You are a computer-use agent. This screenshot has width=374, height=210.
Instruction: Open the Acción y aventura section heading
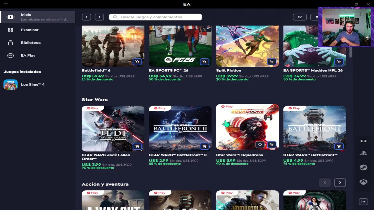[x=105, y=184]
